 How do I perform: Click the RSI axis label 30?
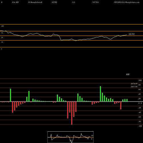point(2,42)
